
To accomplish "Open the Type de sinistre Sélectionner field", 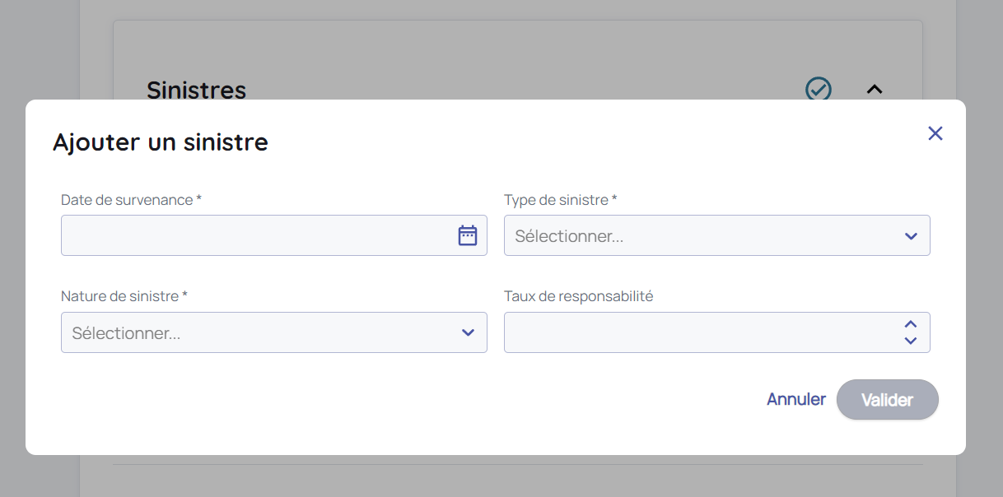I will [700, 236].
